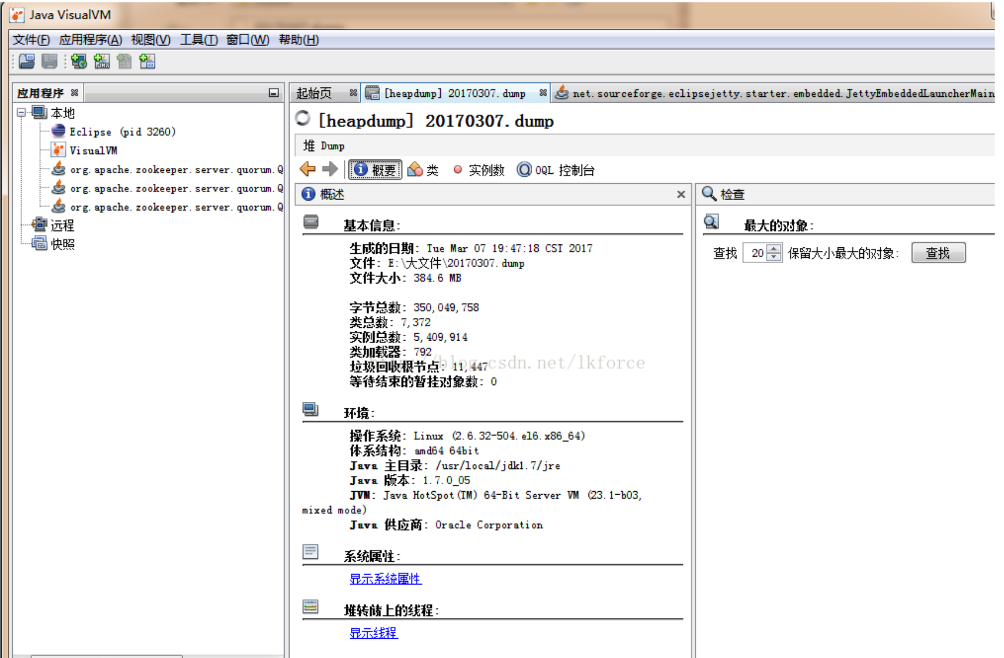Open the 应用程序(A) menu
The image size is (1004, 658).
point(90,40)
